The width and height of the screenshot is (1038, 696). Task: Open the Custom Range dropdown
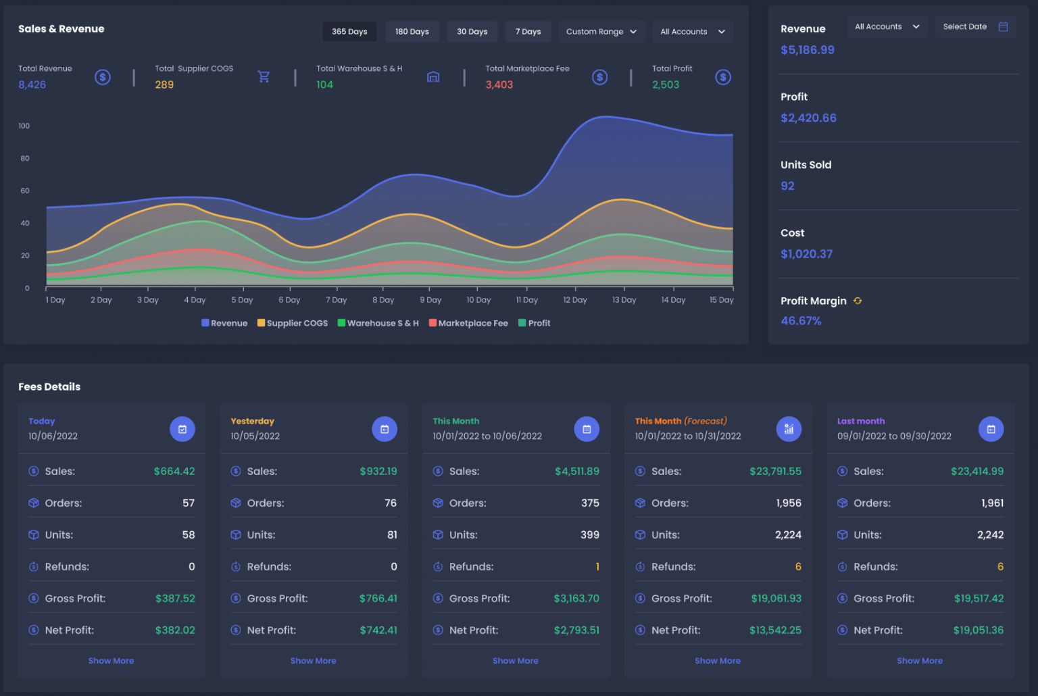tap(601, 31)
